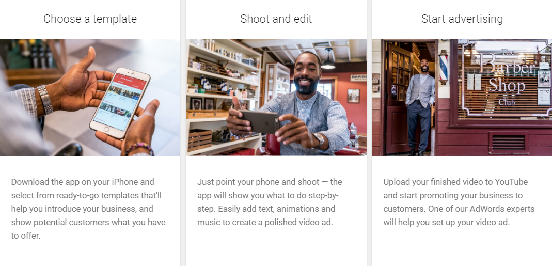Click the striped barber pole by the door
The height and width of the screenshot is (266, 552).
click(x=443, y=67)
